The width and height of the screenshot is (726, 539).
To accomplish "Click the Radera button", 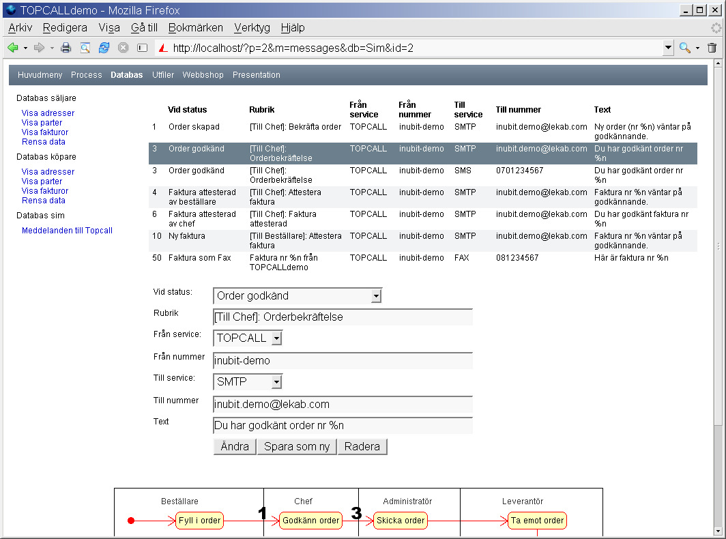I will pos(362,446).
